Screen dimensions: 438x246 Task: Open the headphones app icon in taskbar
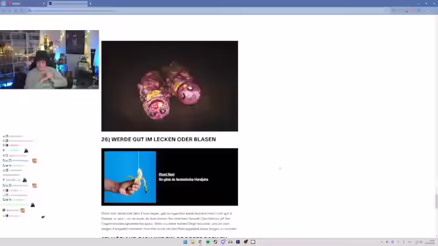point(231,242)
